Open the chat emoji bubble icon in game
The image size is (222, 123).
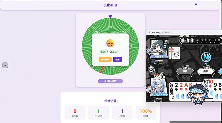[151, 70]
